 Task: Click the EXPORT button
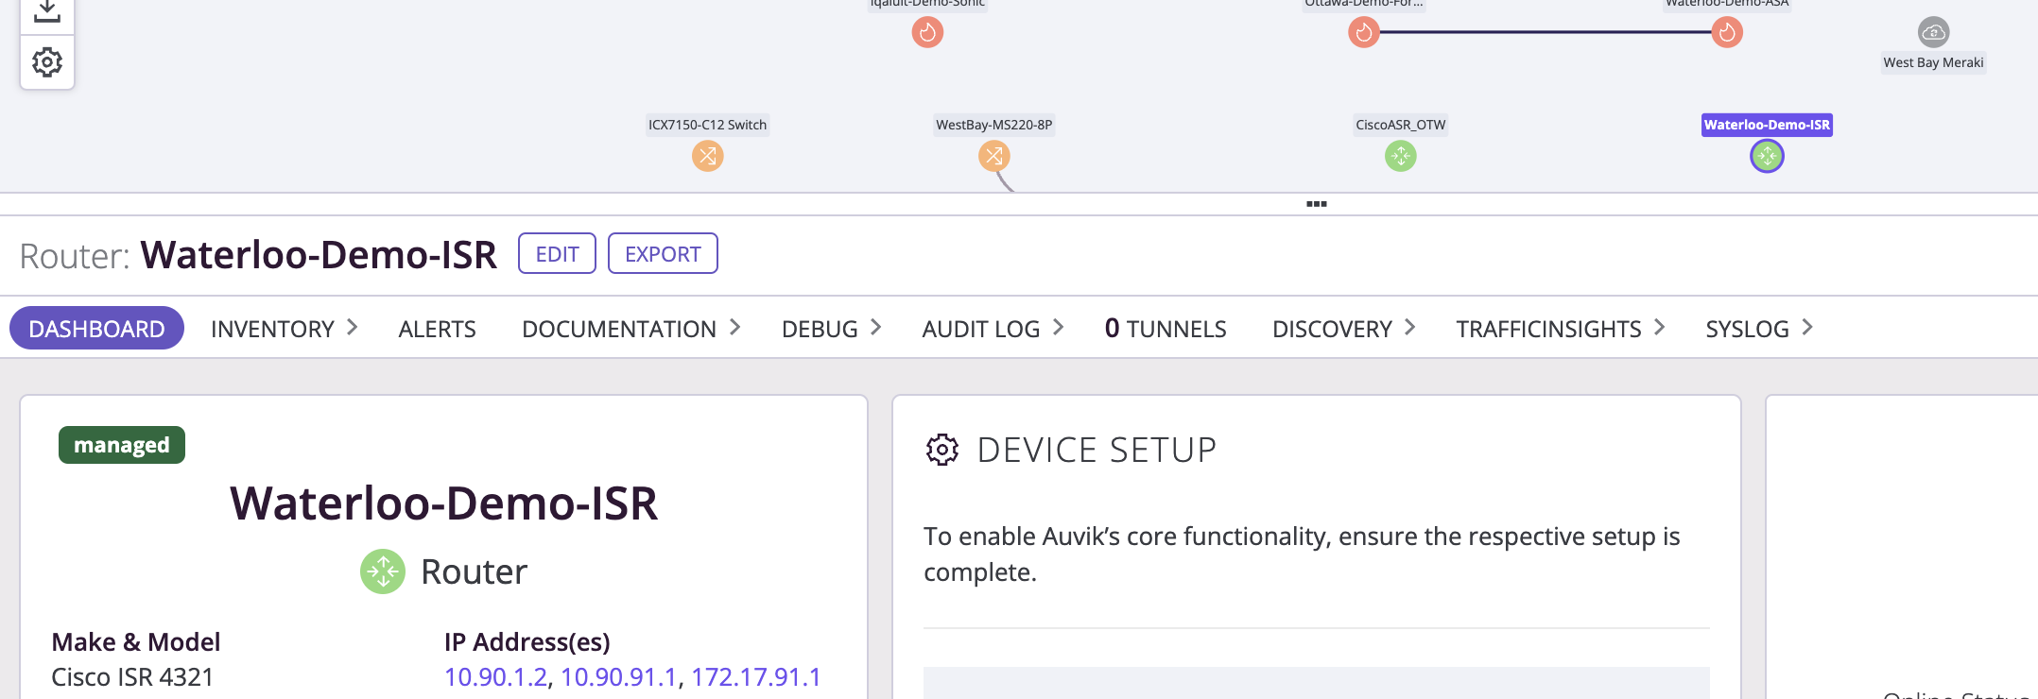[663, 253]
